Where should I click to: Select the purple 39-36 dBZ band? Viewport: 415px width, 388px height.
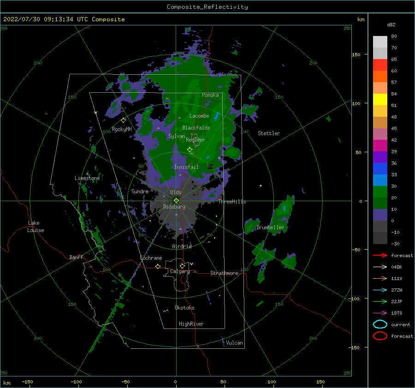pyautogui.click(x=380, y=157)
